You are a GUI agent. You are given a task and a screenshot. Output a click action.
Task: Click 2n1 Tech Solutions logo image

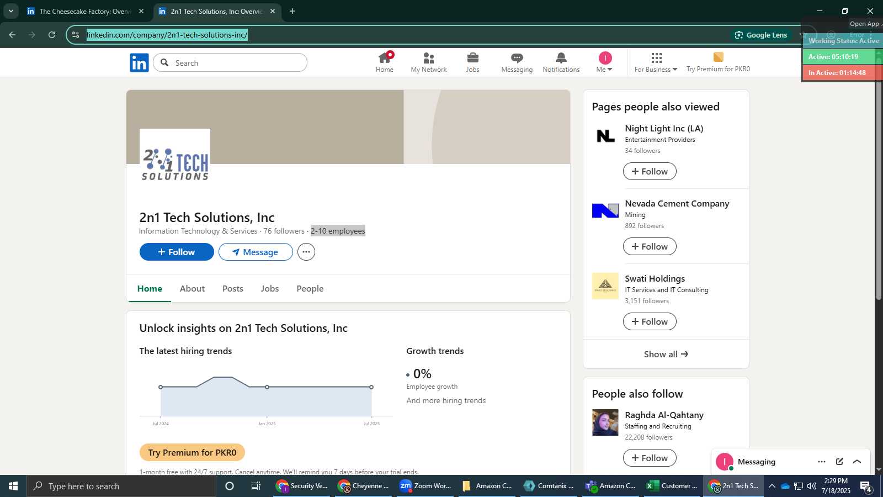[175, 164]
